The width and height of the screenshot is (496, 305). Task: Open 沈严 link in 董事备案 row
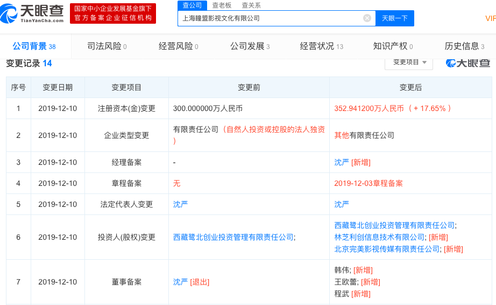tap(180, 282)
